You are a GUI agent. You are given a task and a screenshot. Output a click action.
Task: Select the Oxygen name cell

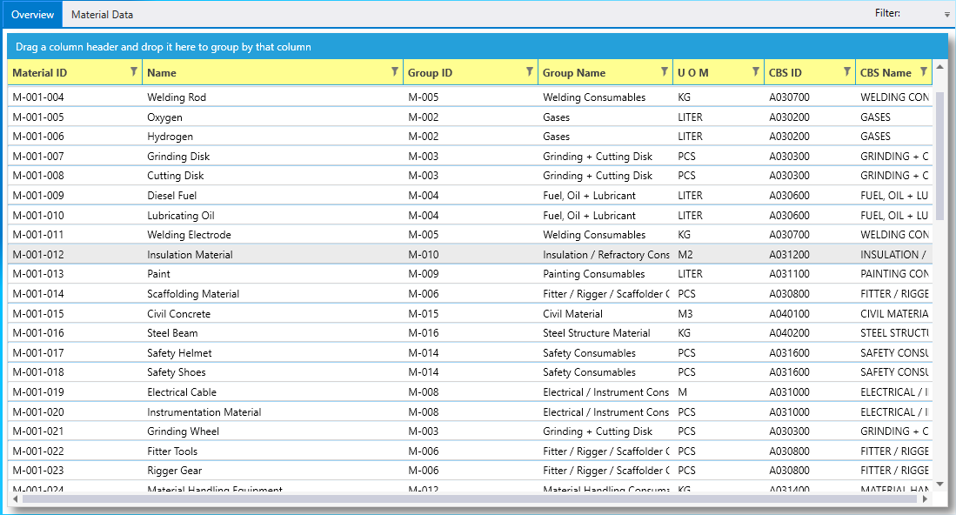[272, 117]
